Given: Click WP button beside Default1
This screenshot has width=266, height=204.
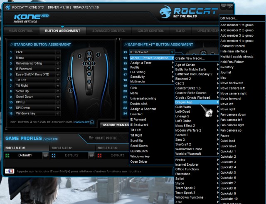Looking at the screenshot, I should [x=46, y=155].
